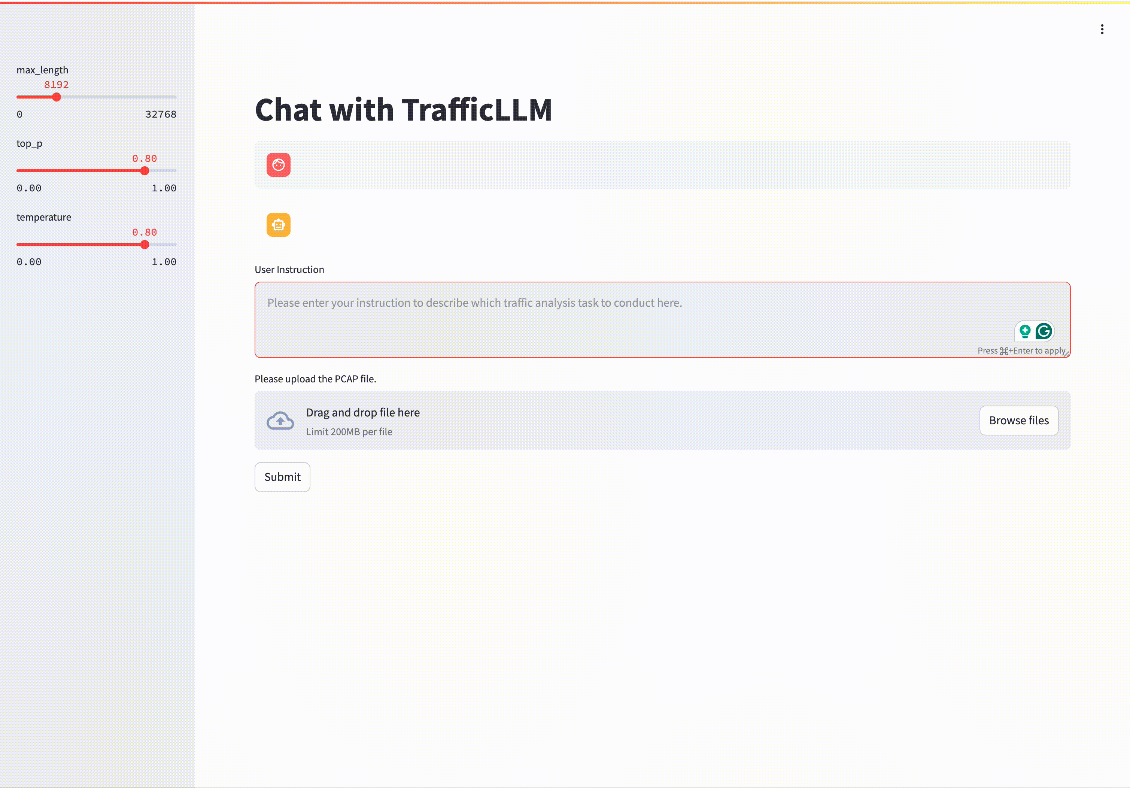Screen dimensions: 1130x788
Task: Open PCAP file drag-and-drop area
Action: click(x=662, y=419)
